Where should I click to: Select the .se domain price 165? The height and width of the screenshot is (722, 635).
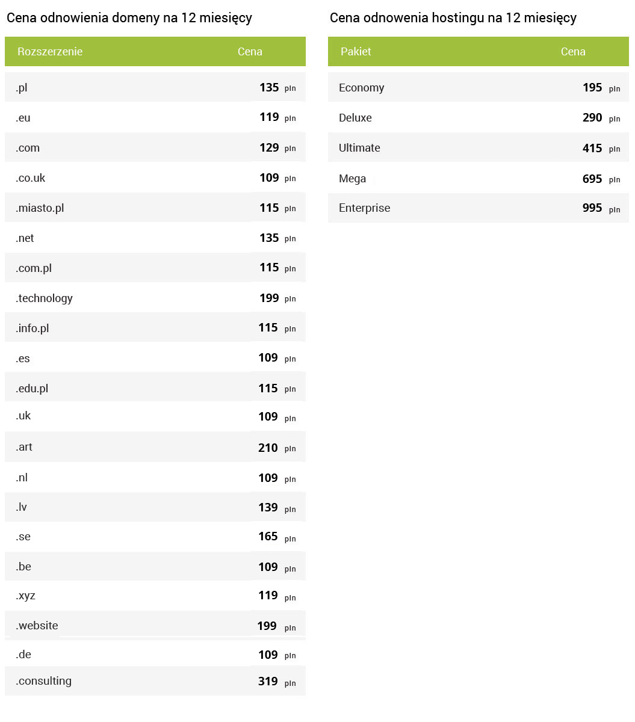(268, 537)
